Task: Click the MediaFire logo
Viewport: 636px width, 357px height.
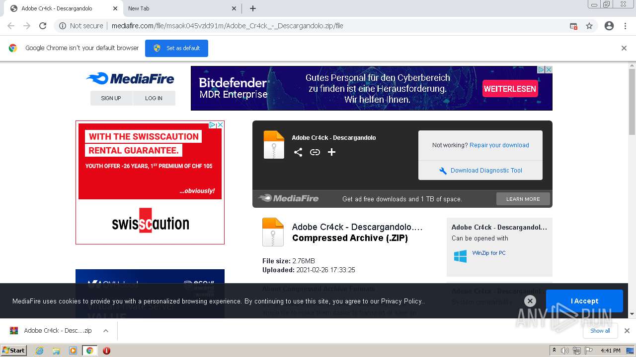Action: coord(130,78)
